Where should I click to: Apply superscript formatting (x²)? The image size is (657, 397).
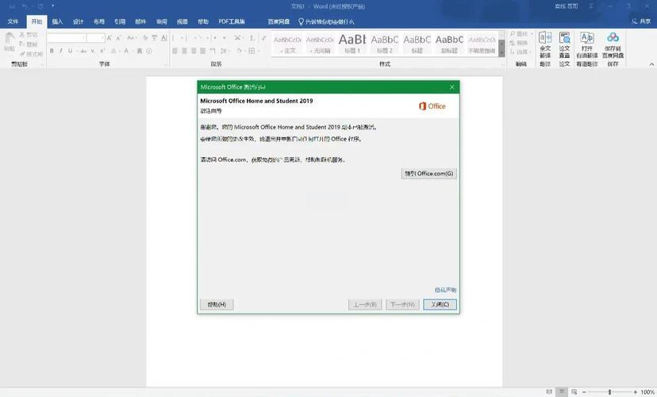pyautogui.click(x=102, y=51)
